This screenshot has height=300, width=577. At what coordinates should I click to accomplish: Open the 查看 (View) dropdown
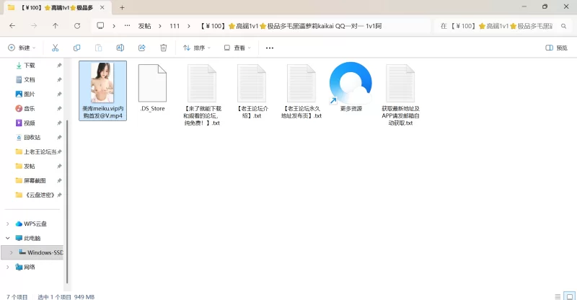pos(237,48)
